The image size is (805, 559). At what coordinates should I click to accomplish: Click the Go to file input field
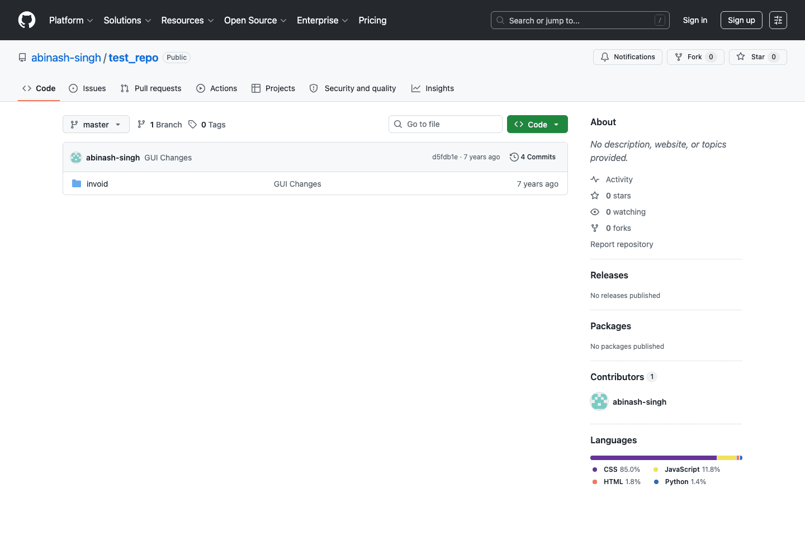(446, 124)
